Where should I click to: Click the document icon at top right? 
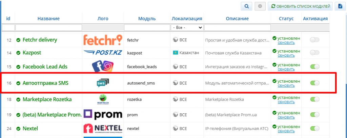340,6
